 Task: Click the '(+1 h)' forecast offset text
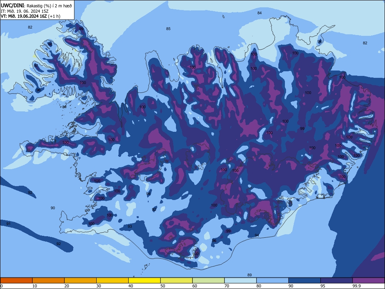(54, 16)
